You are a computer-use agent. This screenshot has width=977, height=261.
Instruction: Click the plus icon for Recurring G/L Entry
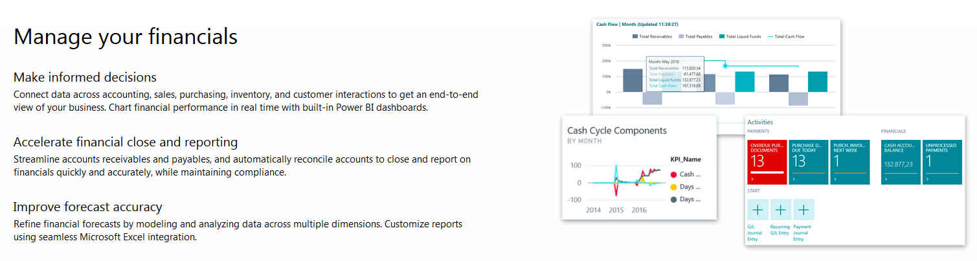780,210
